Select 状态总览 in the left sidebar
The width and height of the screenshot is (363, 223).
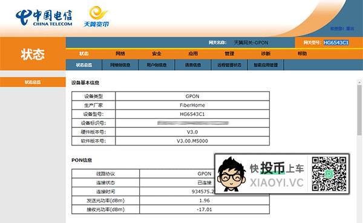click(33, 82)
